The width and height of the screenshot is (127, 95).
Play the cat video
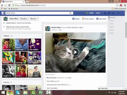click(75, 52)
